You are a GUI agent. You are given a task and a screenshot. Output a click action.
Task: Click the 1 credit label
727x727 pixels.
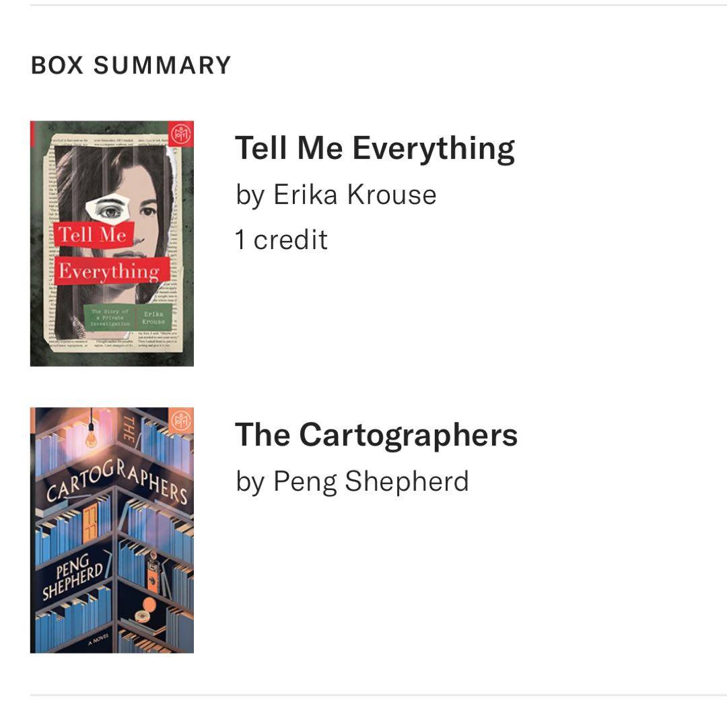click(x=281, y=240)
